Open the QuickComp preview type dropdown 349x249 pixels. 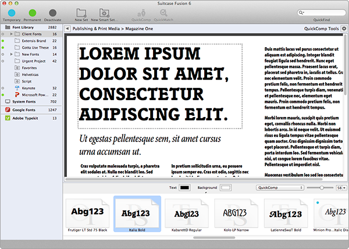click(280, 187)
